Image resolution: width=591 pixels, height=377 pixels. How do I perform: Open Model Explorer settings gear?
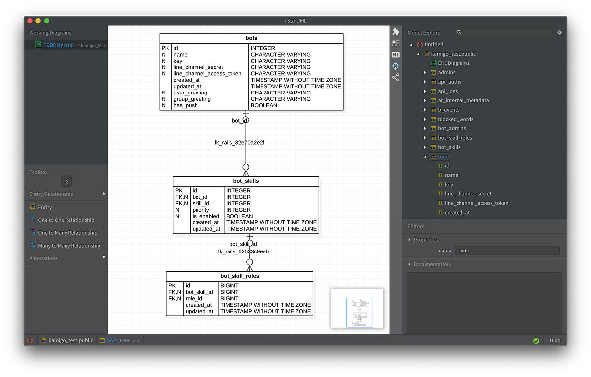(559, 32)
